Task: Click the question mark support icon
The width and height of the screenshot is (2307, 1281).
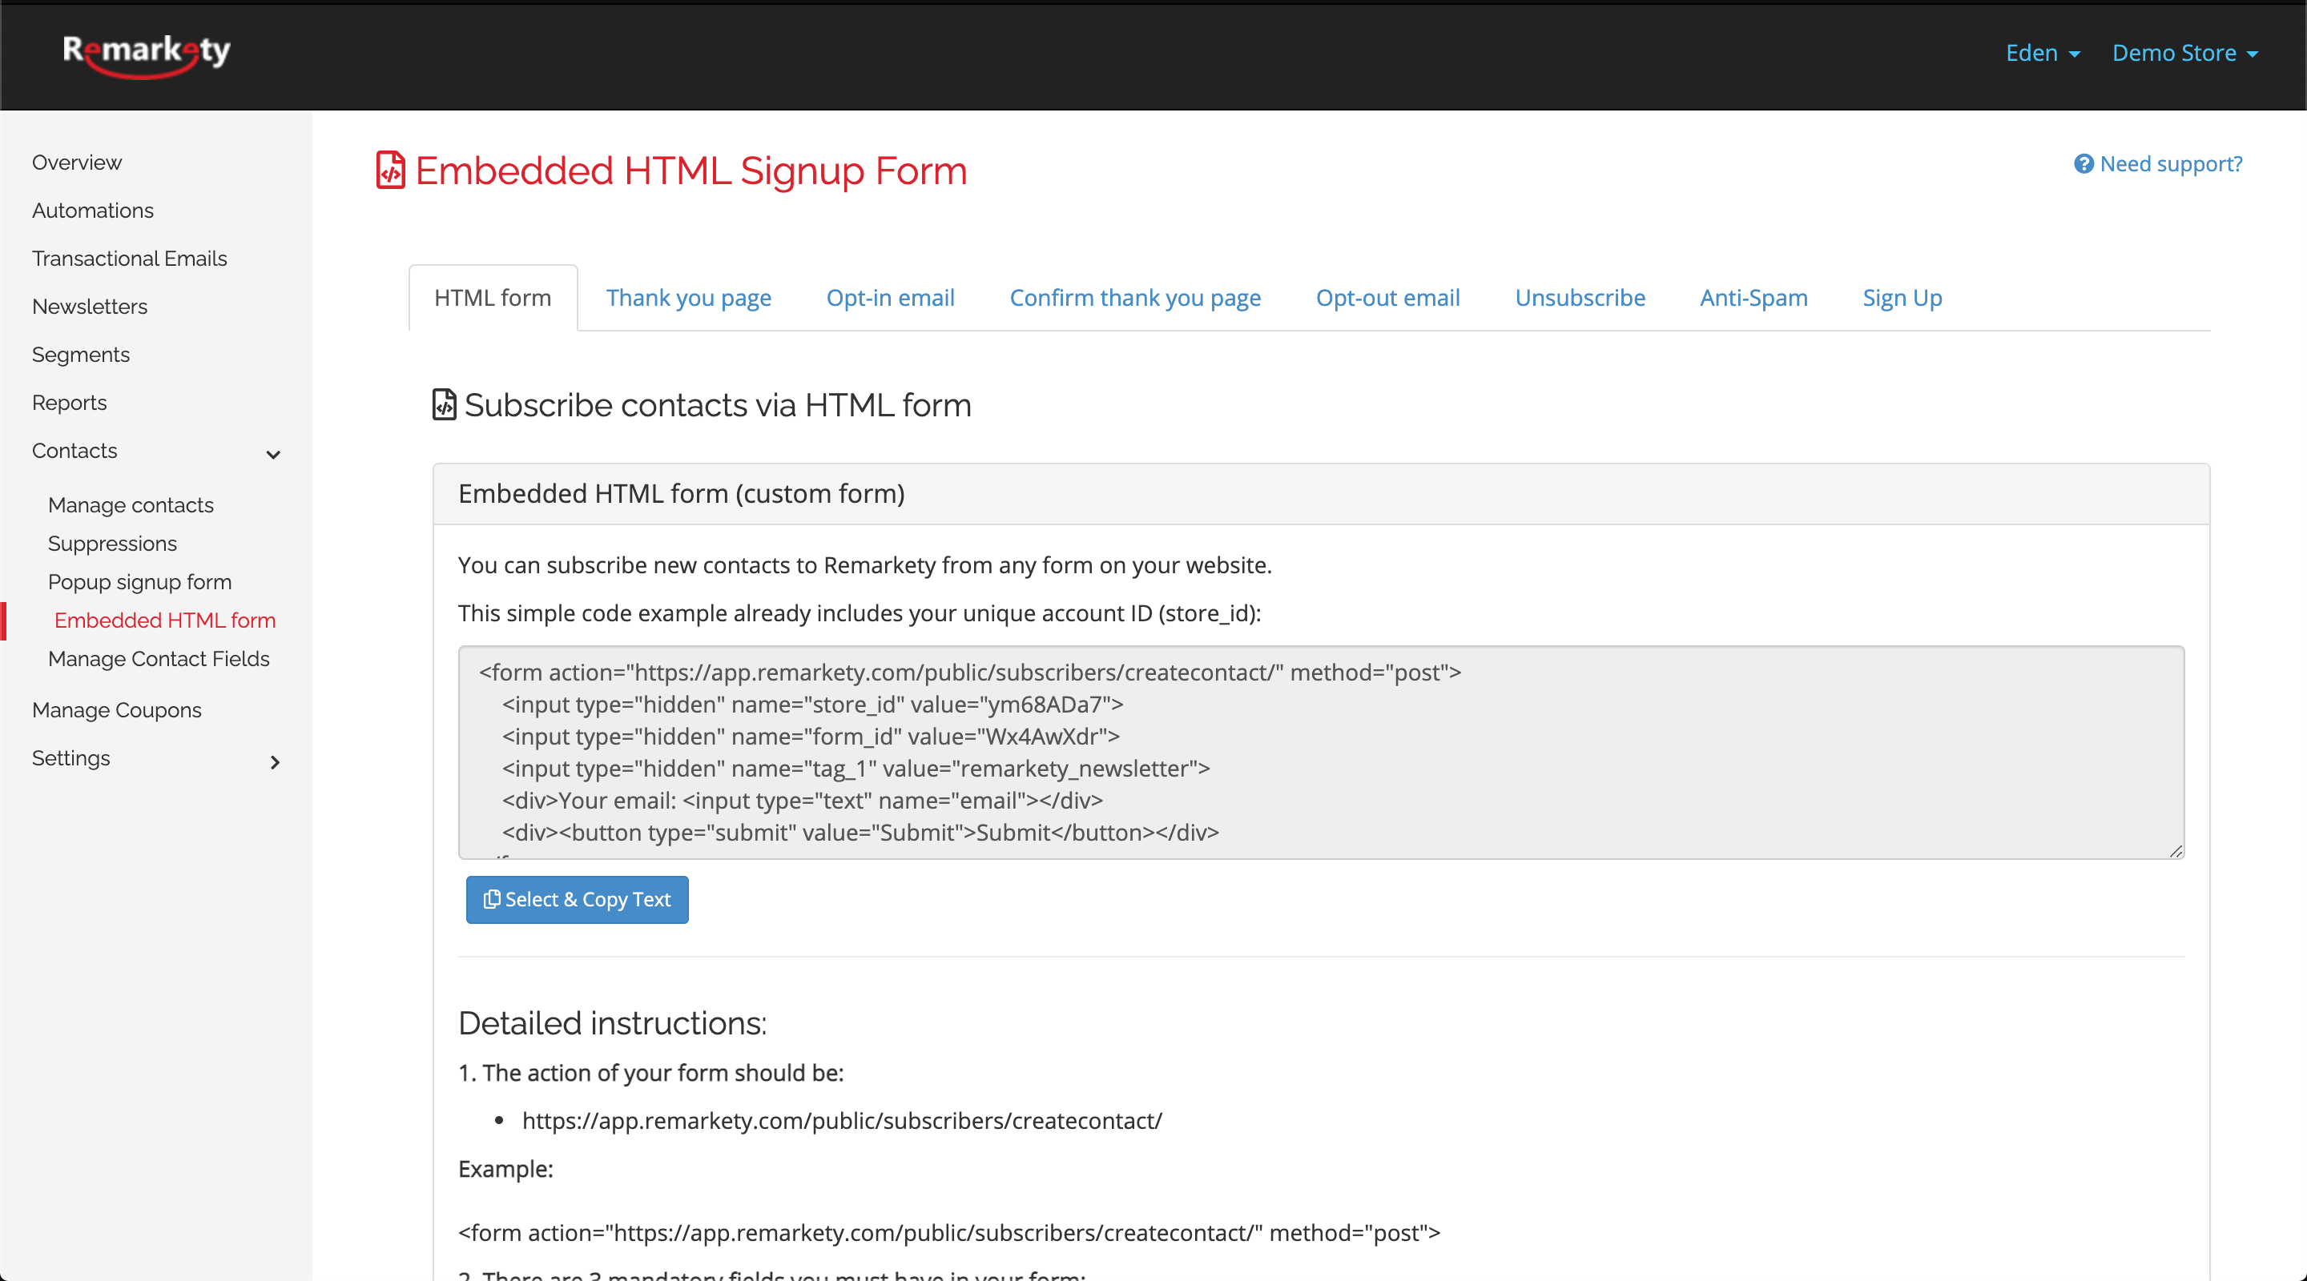Action: [x=2083, y=164]
